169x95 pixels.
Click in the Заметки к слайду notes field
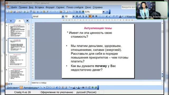(96, 83)
